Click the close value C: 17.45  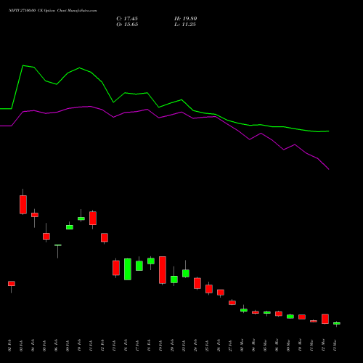coord(127,19)
